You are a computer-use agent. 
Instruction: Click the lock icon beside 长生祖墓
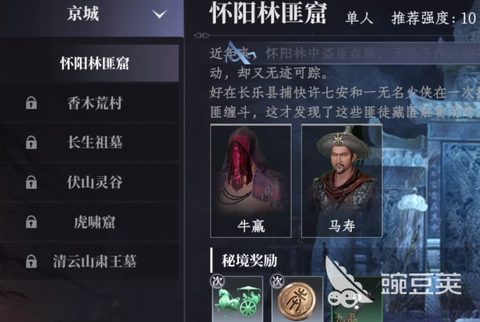pos(31,142)
